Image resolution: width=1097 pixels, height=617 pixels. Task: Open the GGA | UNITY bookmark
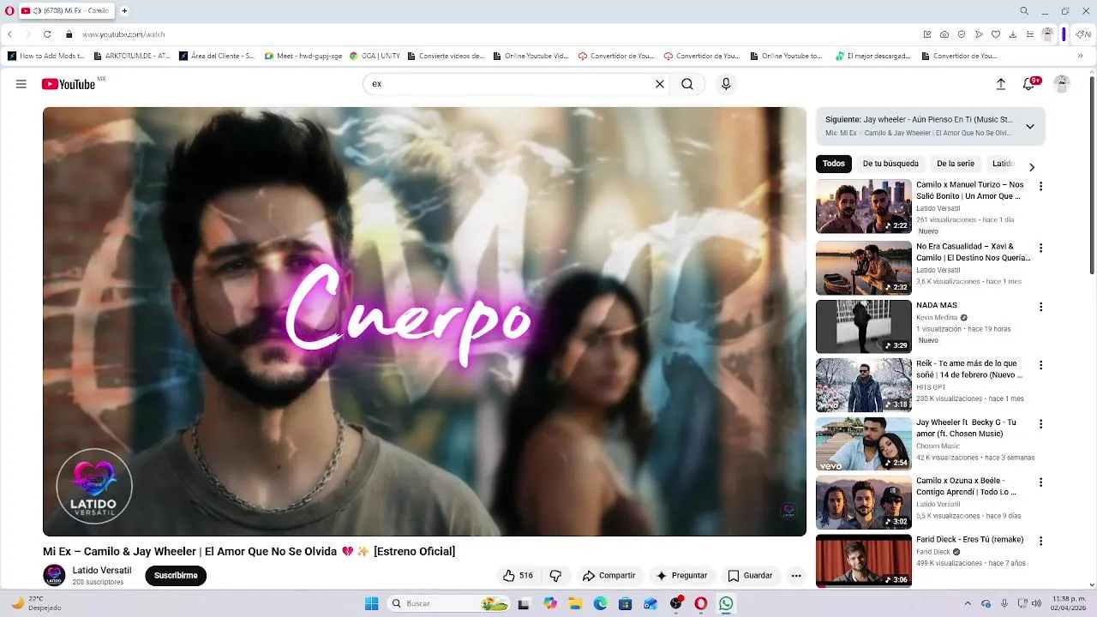pos(375,56)
